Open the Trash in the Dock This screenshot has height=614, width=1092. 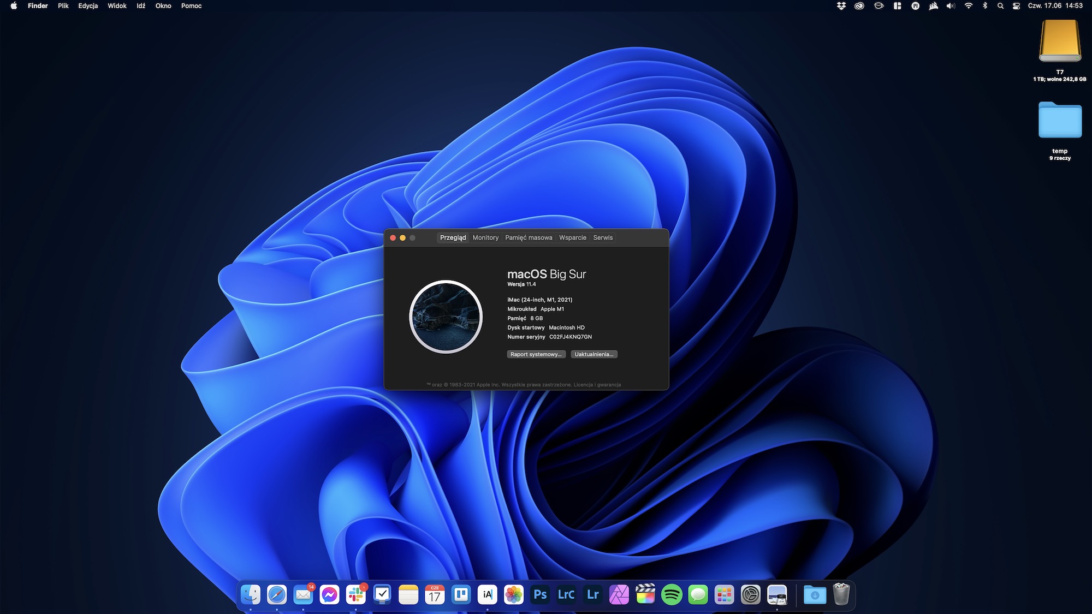pyautogui.click(x=841, y=594)
